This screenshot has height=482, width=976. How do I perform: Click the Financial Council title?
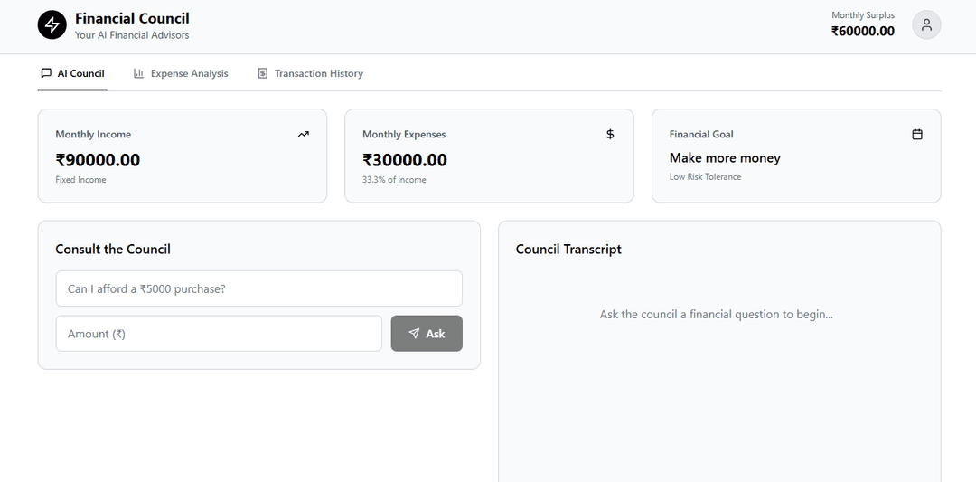pos(132,18)
